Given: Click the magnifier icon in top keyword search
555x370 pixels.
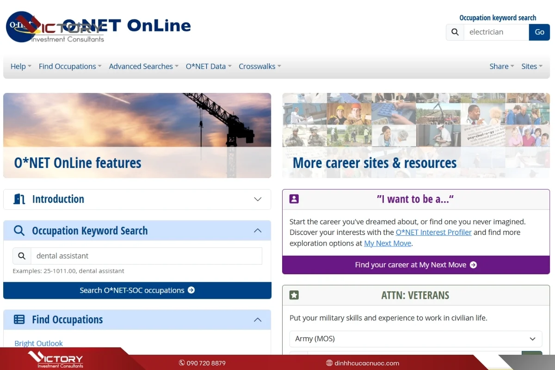Looking at the screenshot, I should pyautogui.click(x=455, y=32).
